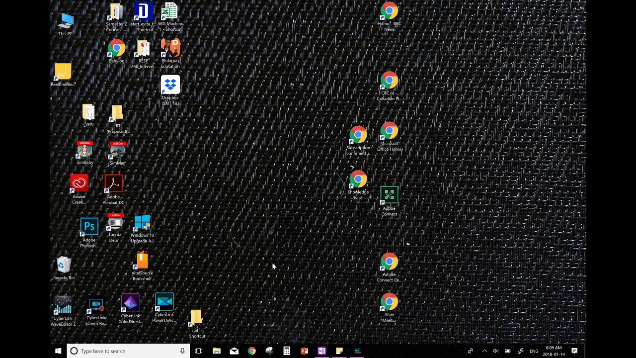Image resolution: width=636 pixels, height=358 pixels.
Task: Open People icon in system tray
Action: coord(471,351)
